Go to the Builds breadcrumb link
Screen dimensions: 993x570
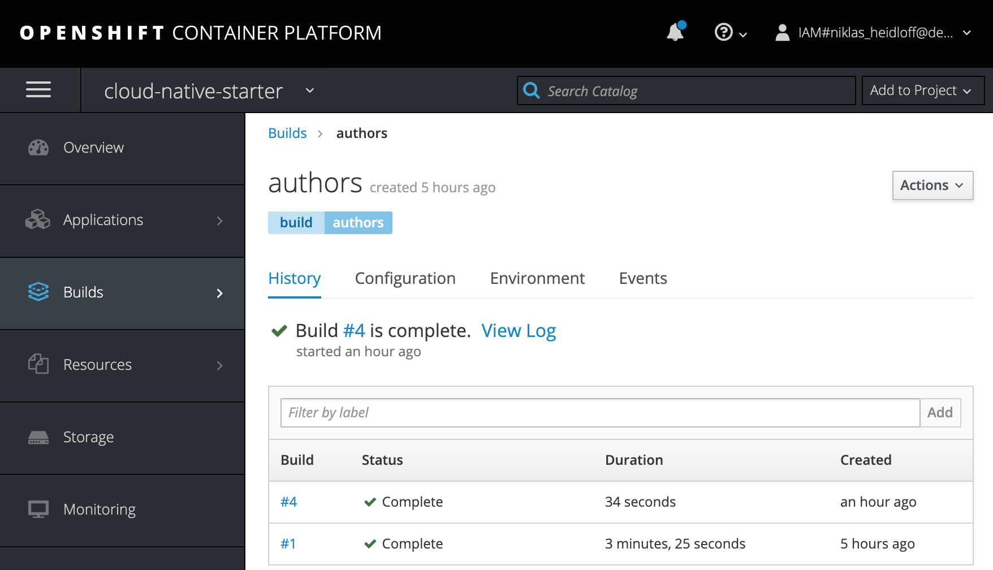[x=287, y=133]
